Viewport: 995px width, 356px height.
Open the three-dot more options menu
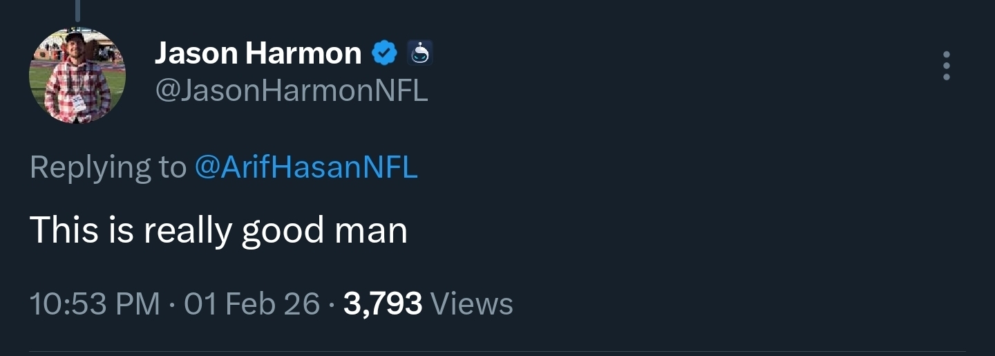pos(946,66)
